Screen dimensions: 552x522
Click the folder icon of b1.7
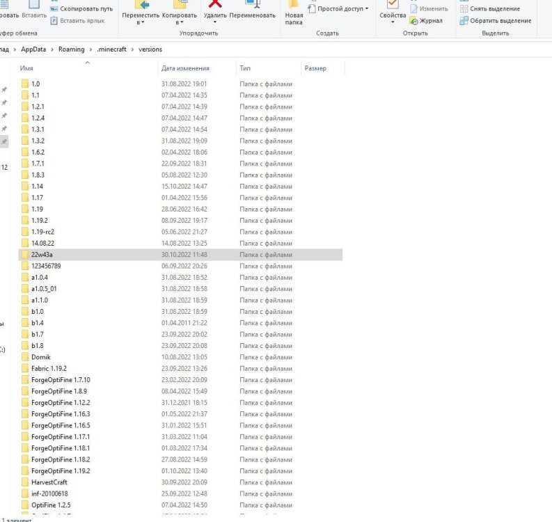click(25, 334)
